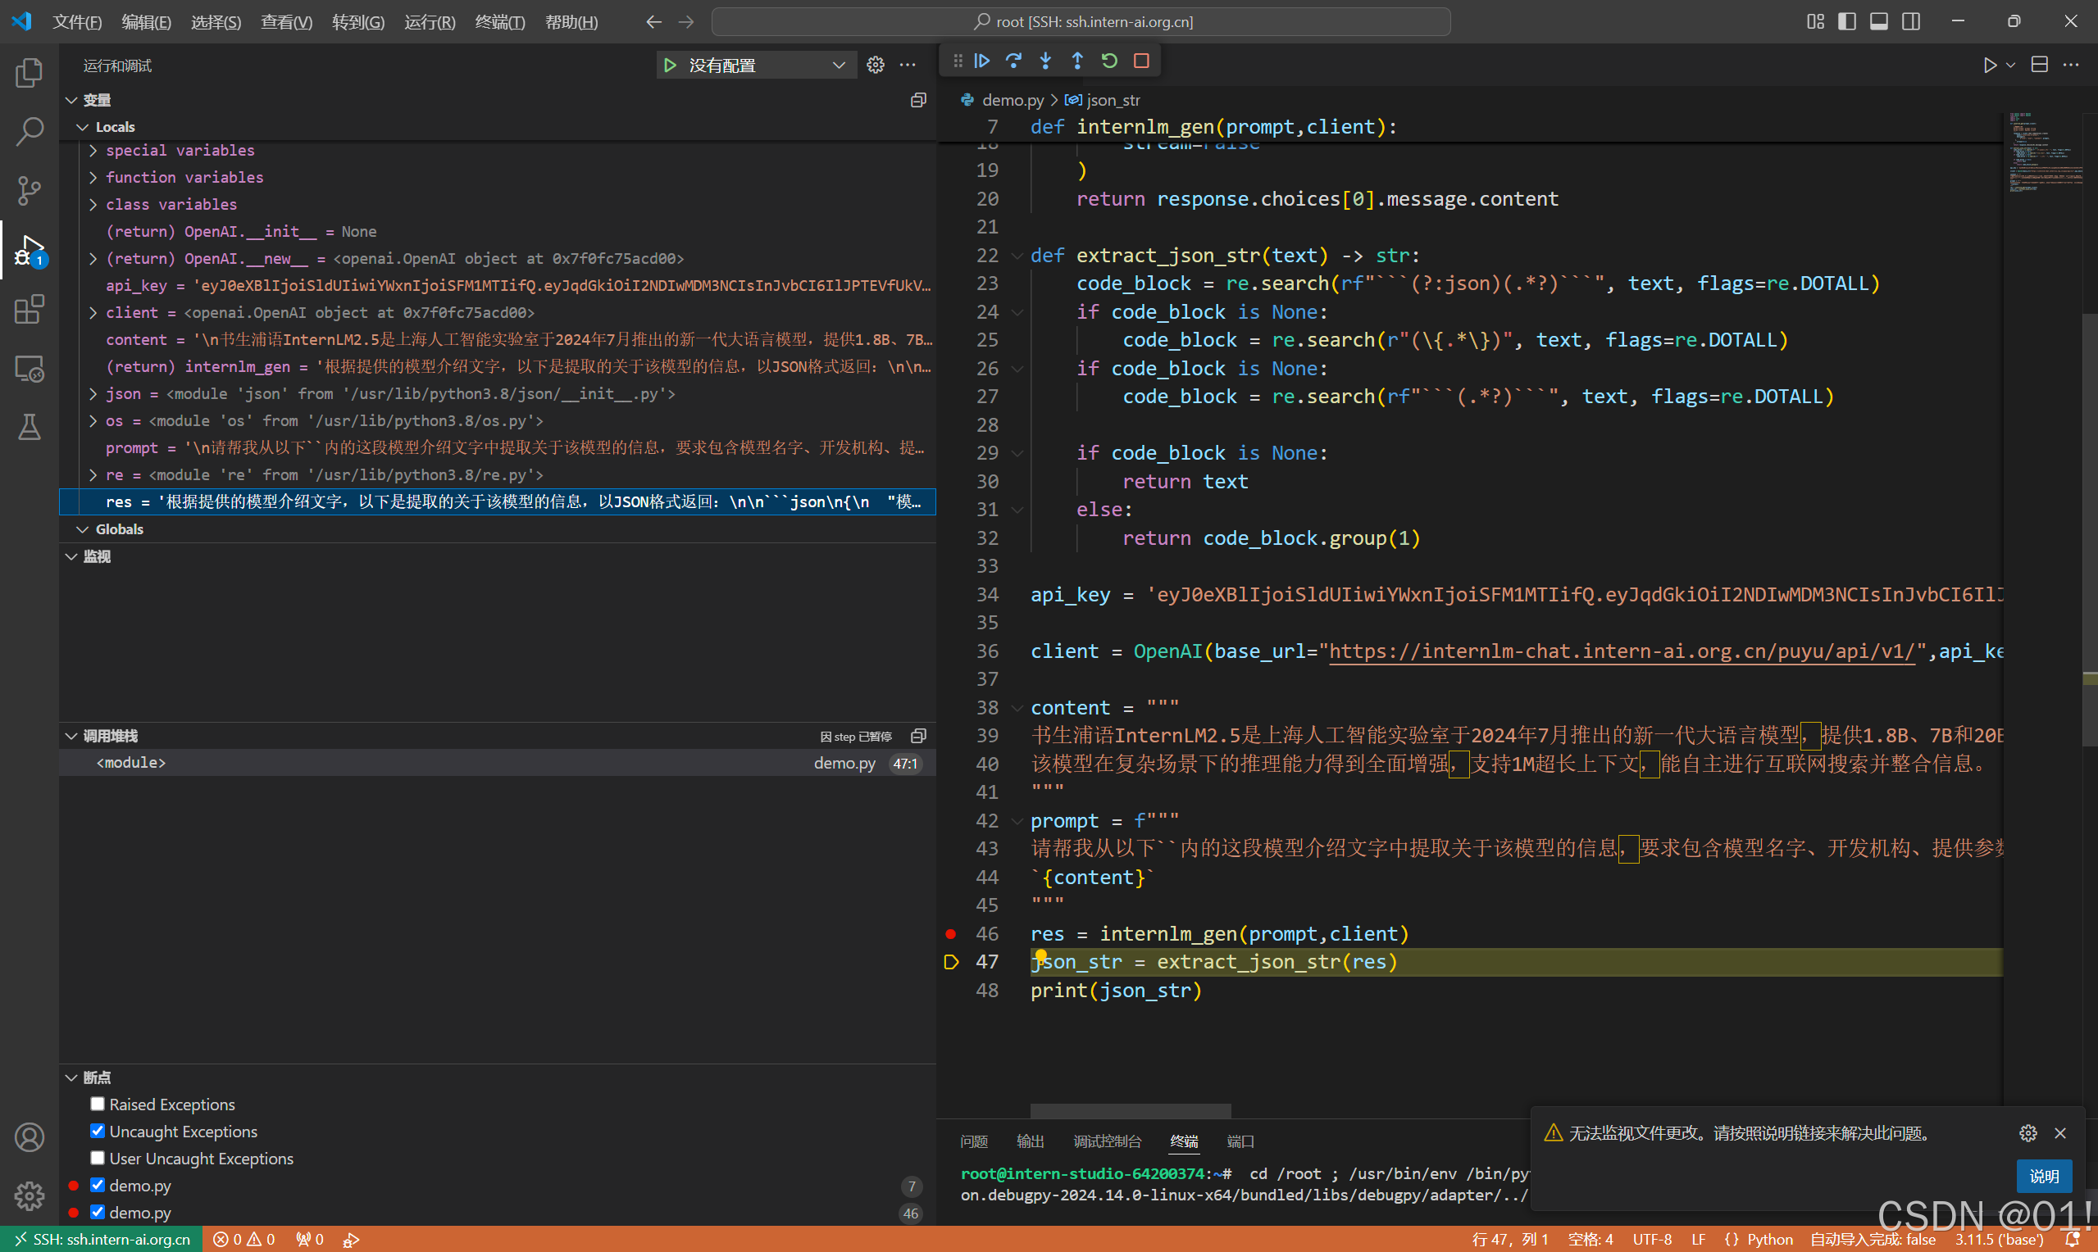Enable Raised Exceptions breakpoint checkbox

98,1105
